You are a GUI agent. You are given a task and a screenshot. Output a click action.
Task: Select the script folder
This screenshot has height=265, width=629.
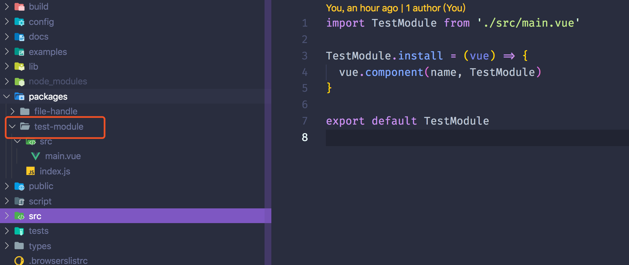tap(40, 201)
